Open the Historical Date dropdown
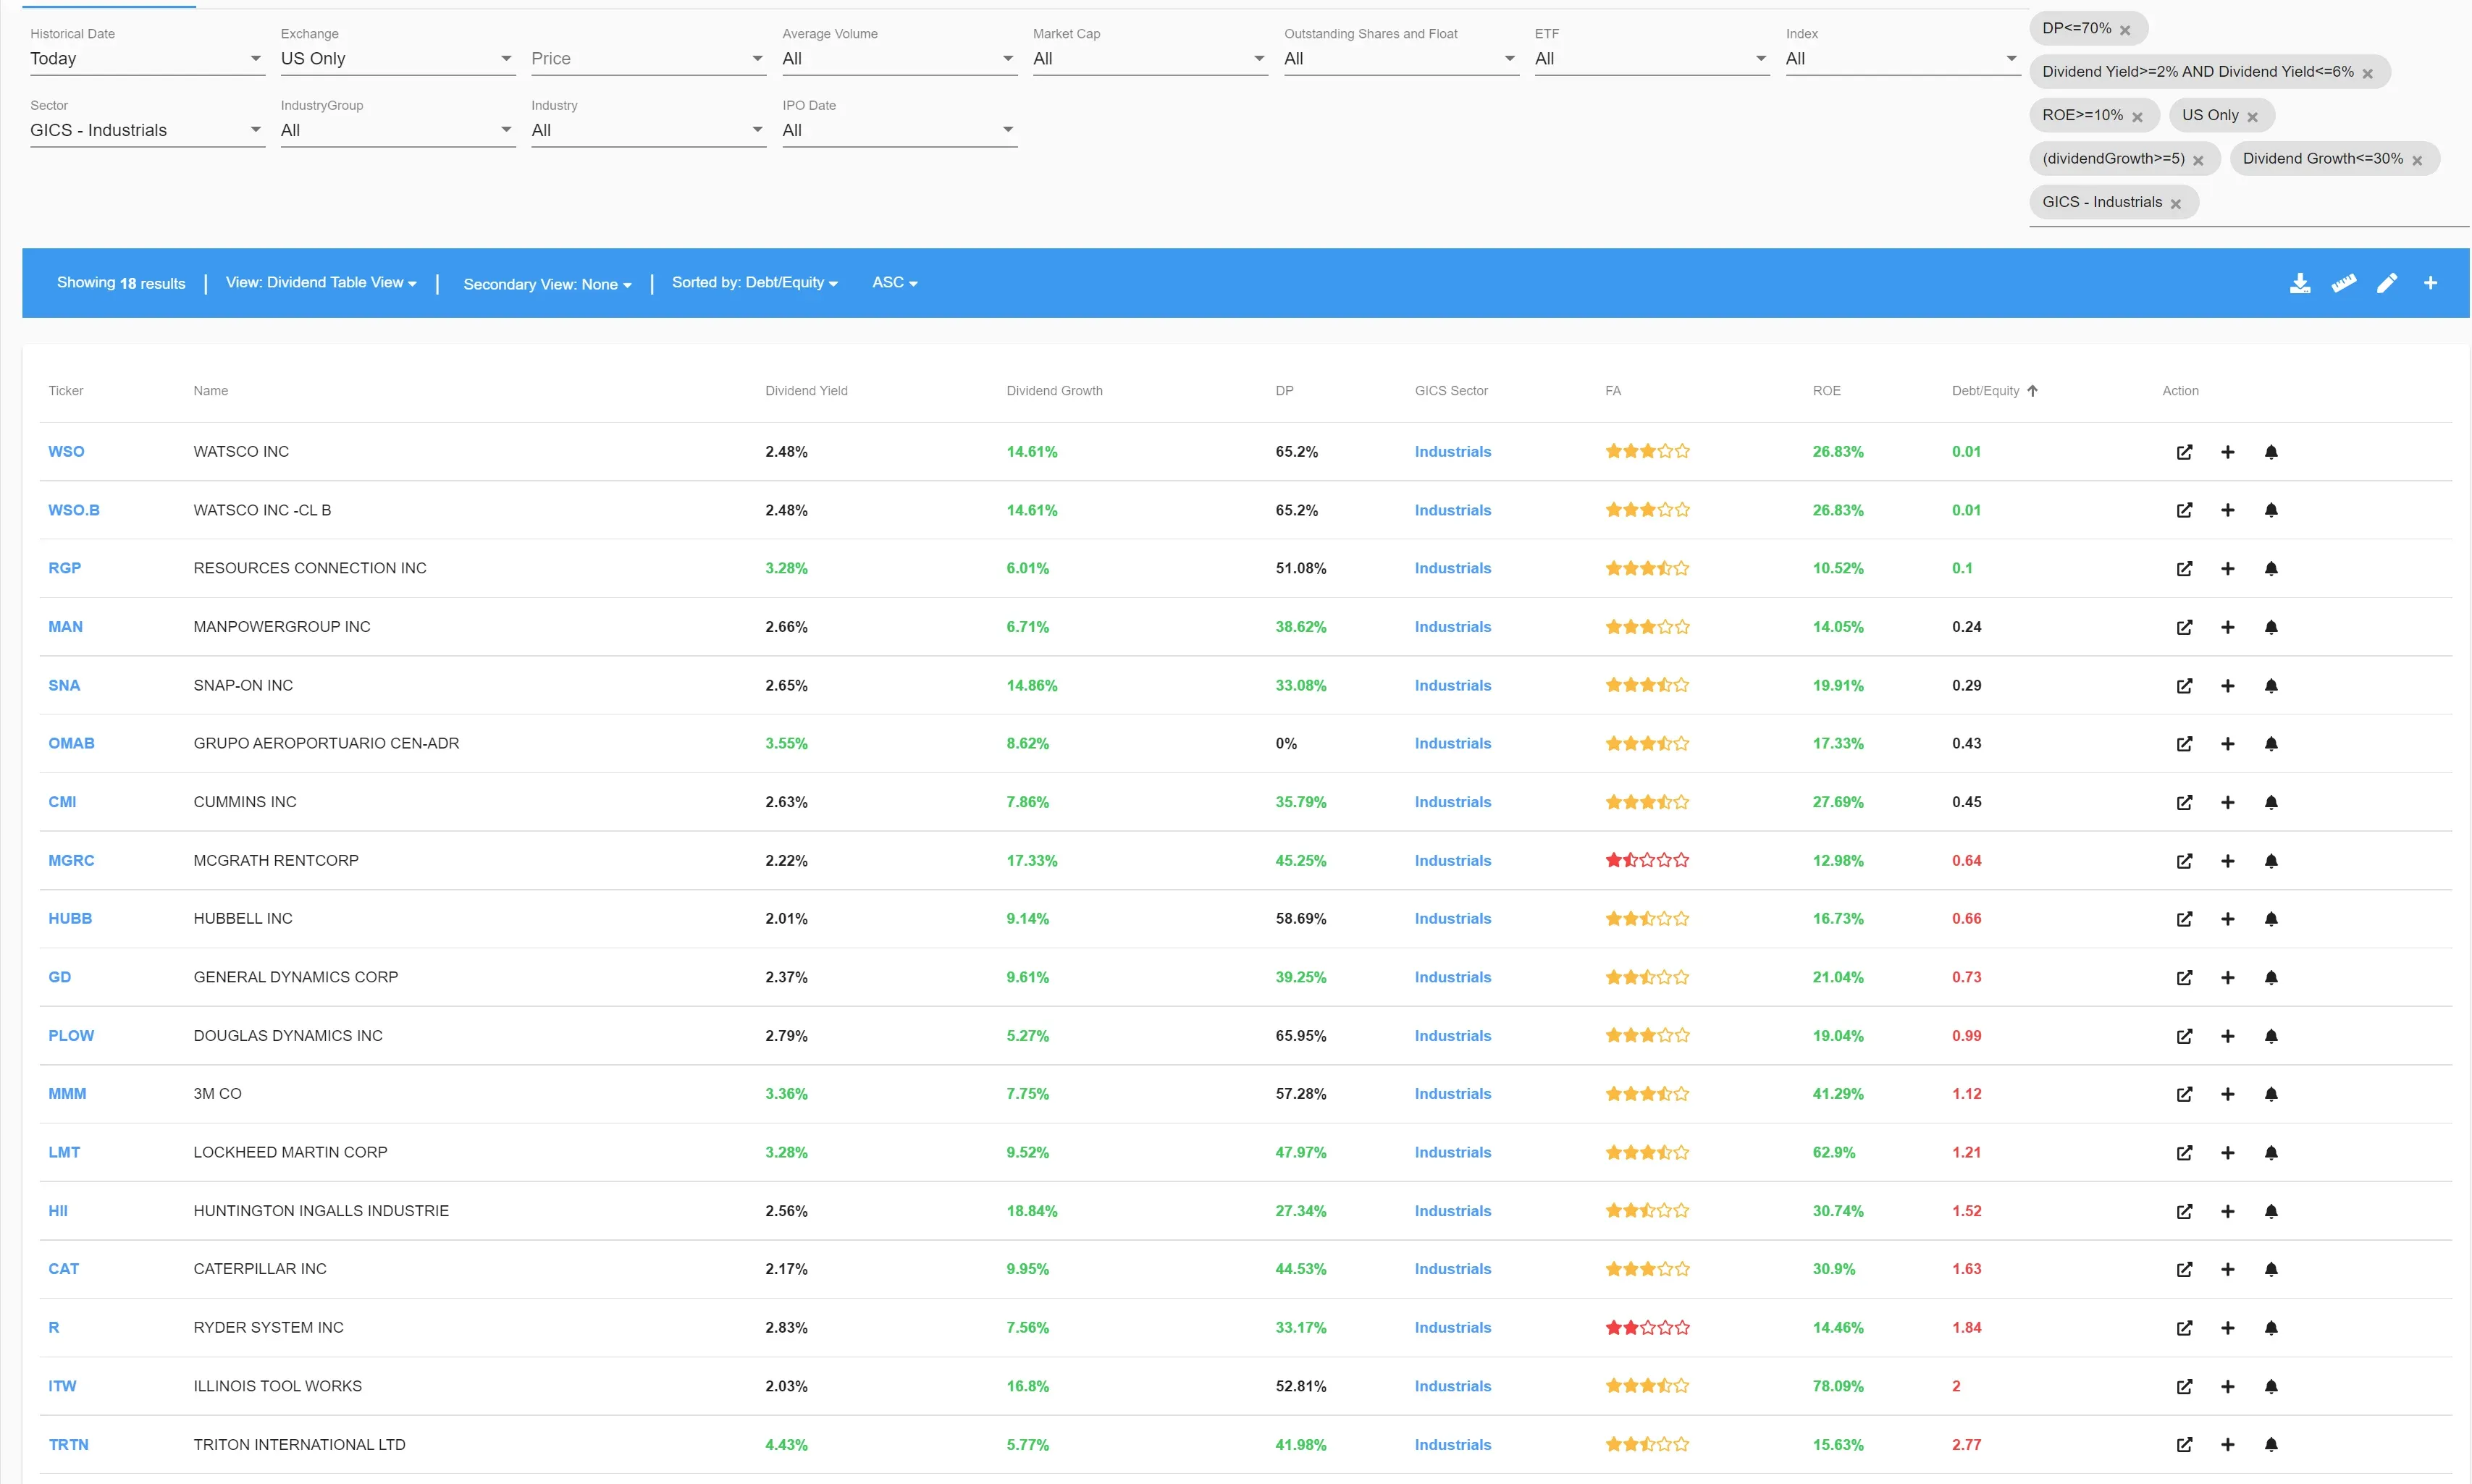The image size is (2472, 1484). (147, 59)
